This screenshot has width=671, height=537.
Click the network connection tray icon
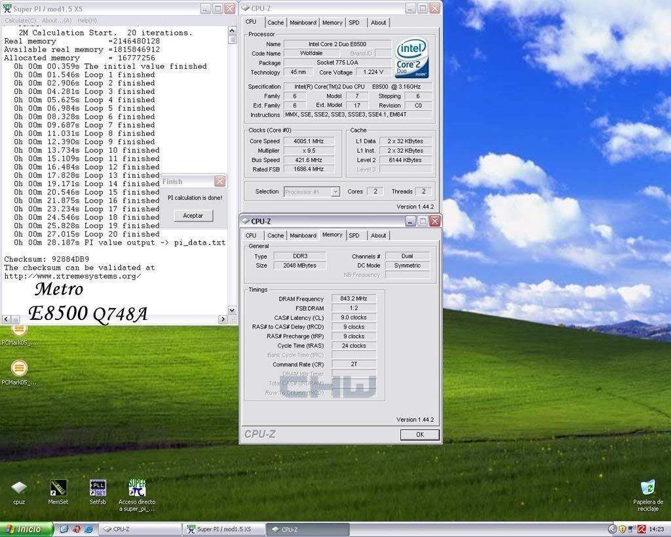[x=632, y=529]
